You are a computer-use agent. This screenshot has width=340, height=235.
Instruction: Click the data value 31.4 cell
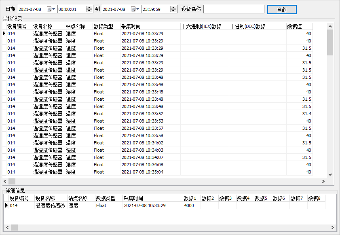pyautogui.click(x=300, y=114)
